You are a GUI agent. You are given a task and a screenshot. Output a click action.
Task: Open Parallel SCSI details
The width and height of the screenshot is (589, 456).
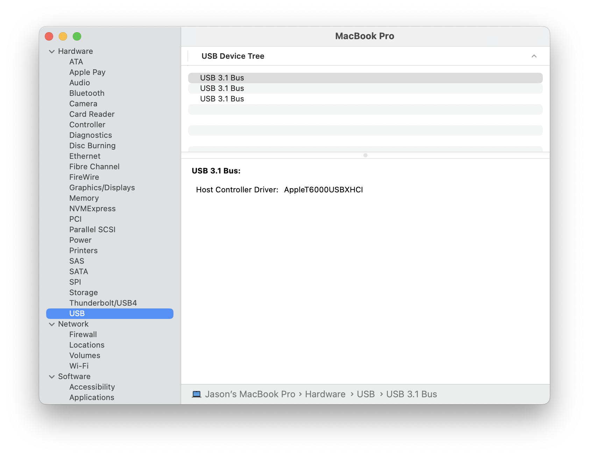tap(92, 230)
